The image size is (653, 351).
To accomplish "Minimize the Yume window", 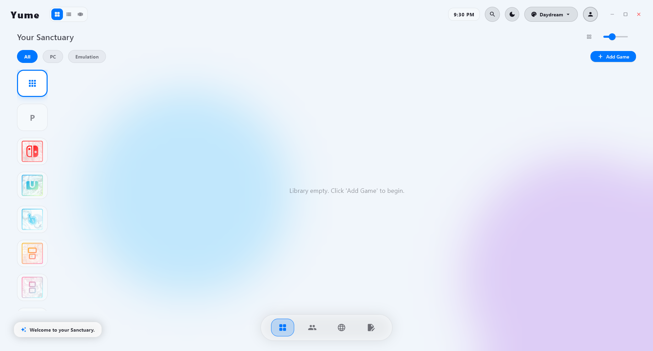I will coord(612,14).
